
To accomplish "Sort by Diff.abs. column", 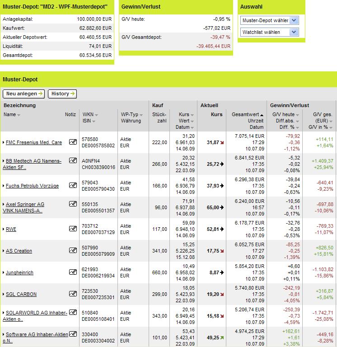I will (x=287, y=121).
